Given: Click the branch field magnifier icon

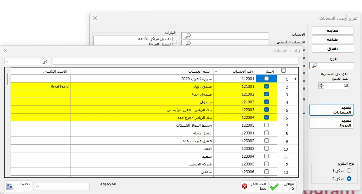Looking at the screenshot, I should [x=315, y=66].
